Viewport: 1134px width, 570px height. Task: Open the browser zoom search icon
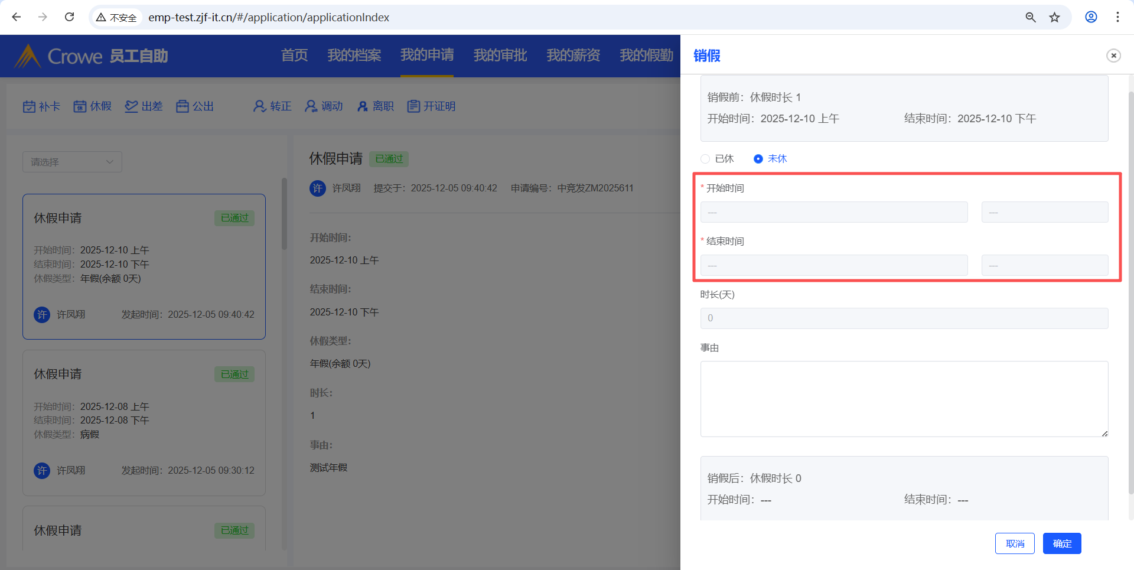pos(1031,17)
